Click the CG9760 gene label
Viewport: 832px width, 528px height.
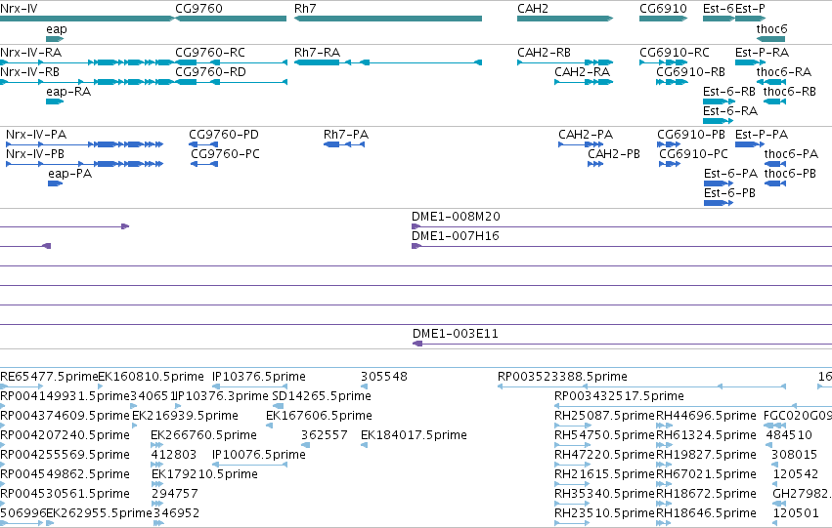(x=199, y=9)
